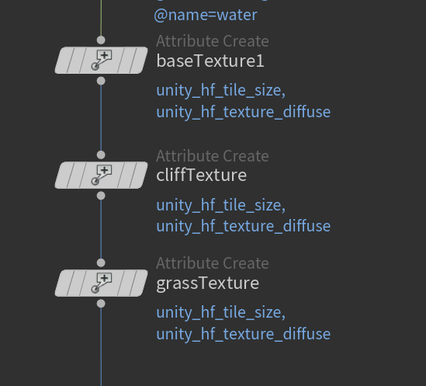Click the output connector of grassTexture node
426x386 pixels.
pyautogui.click(x=101, y=304)
